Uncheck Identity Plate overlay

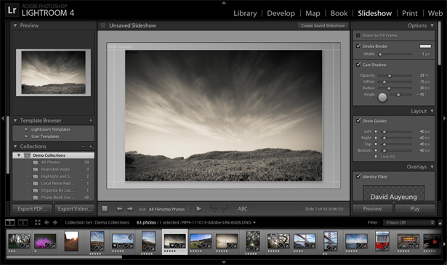point(358,176)
